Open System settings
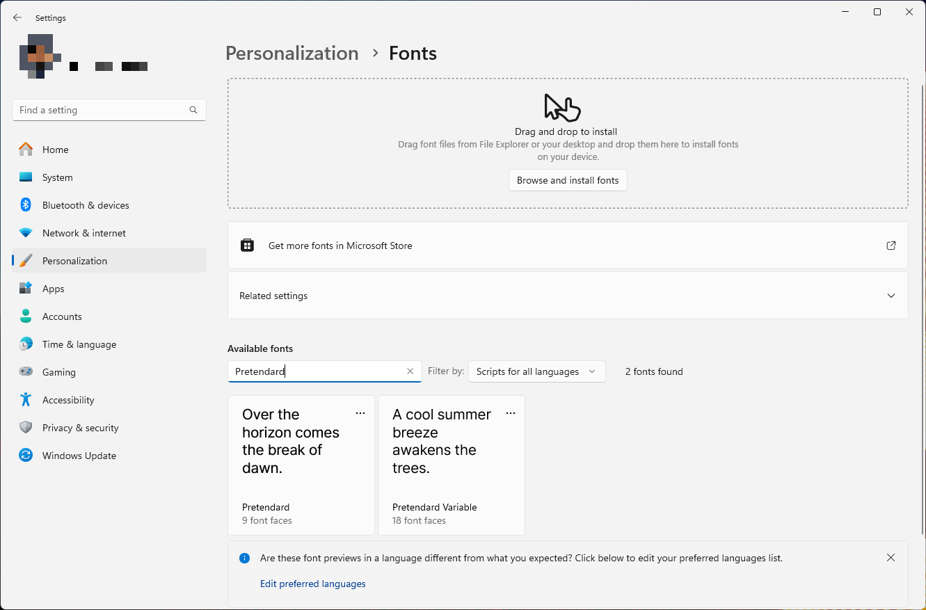926x610 pixels. [109, 177]
